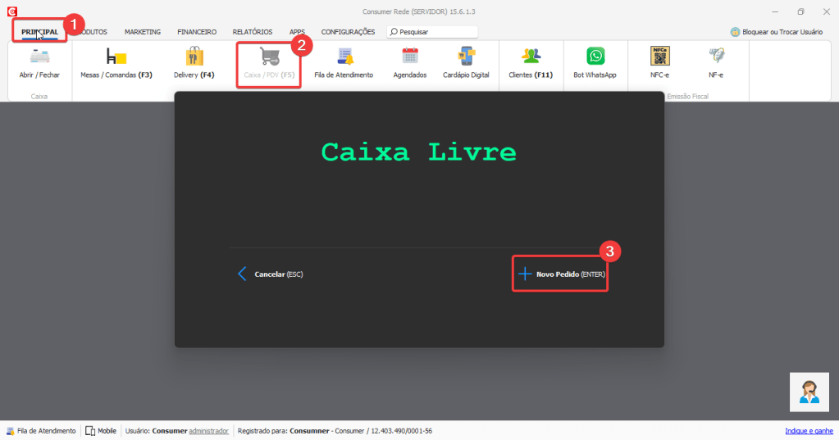Click the Pesquisar search field
Screen dimensions: 839x440
point(435,32)
